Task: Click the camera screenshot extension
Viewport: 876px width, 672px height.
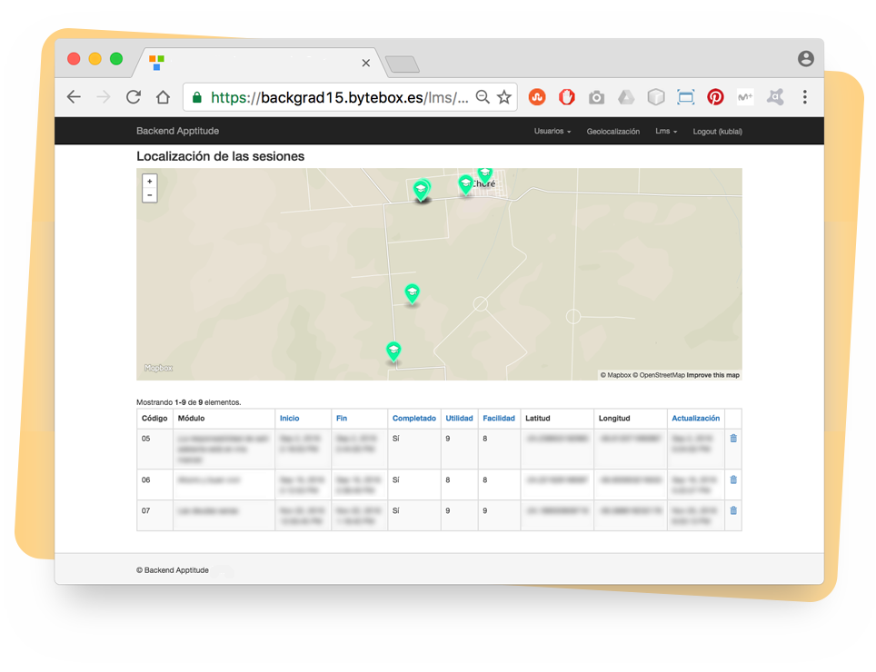Action: [x=596, y=98]
